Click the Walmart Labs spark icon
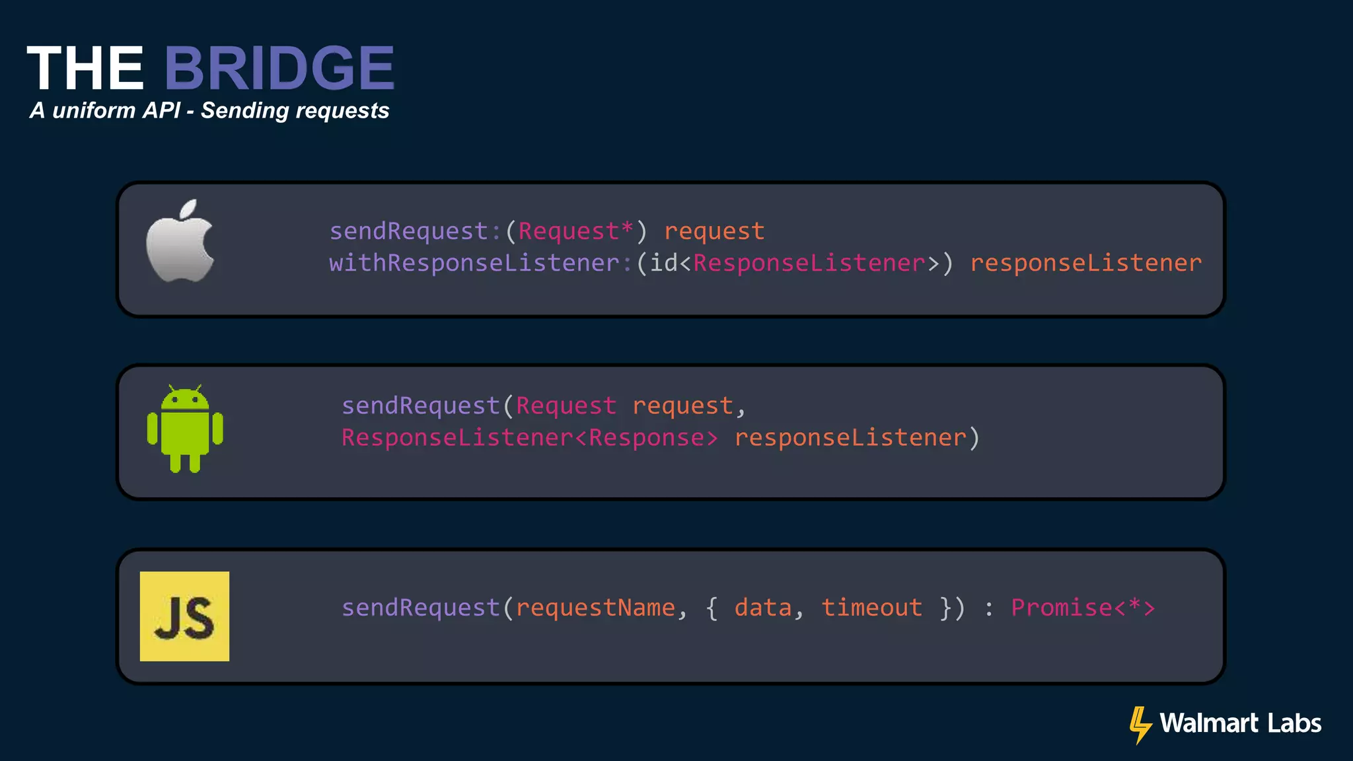This screenshot has height=761, width=1353. (x=1140, y=725)
